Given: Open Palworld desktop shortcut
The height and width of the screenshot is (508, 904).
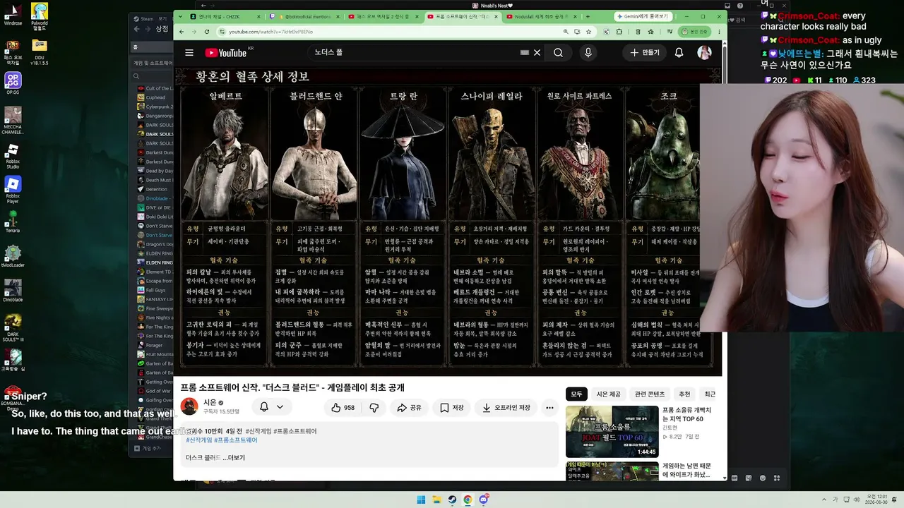Looking at the screenshot, I should click(x=40, y=17).
